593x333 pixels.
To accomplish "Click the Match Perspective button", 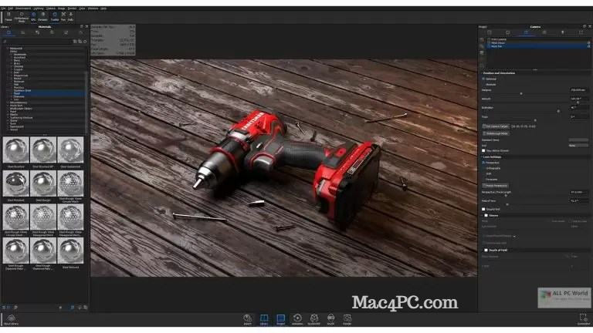I will (496, 186).
